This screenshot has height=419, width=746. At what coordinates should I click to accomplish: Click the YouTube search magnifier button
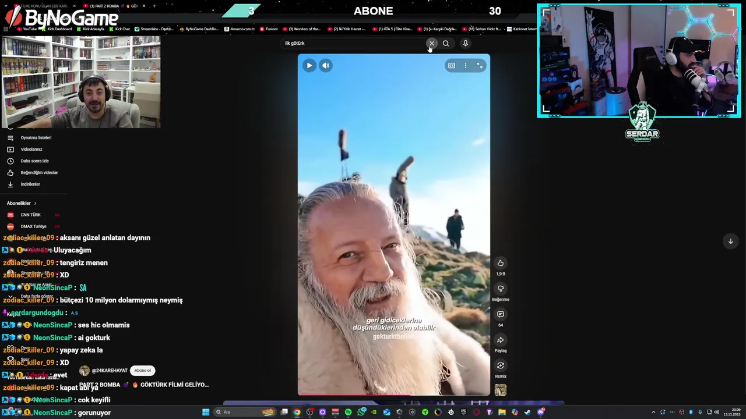tap(446, 43)
